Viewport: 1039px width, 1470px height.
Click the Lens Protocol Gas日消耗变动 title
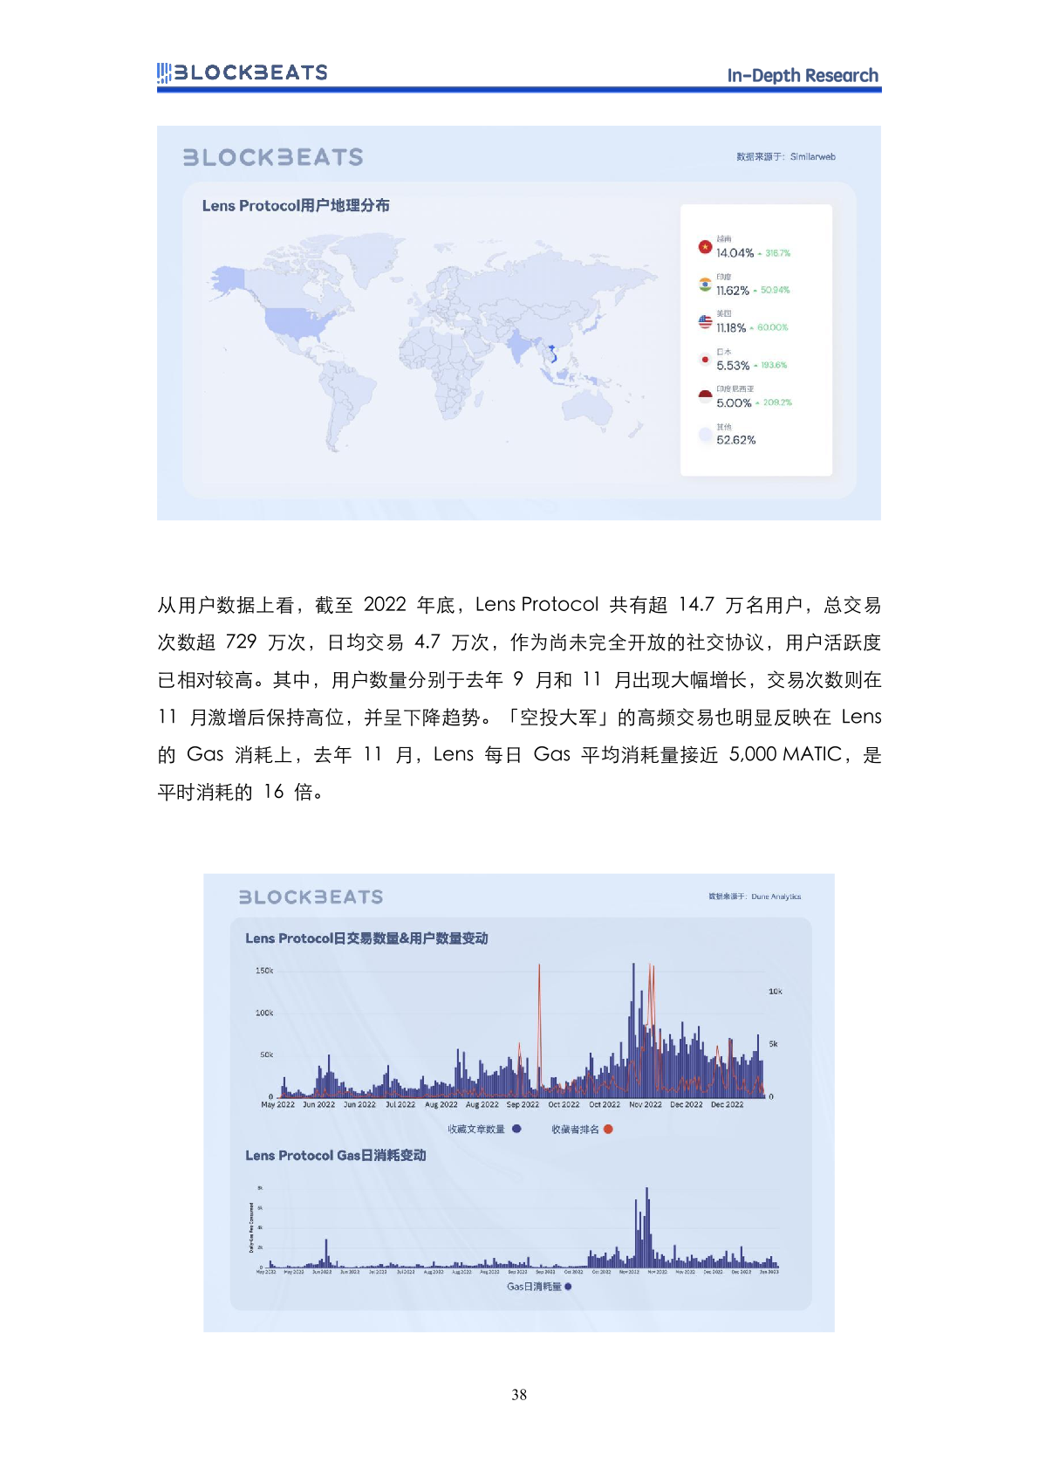[336, 1156]
